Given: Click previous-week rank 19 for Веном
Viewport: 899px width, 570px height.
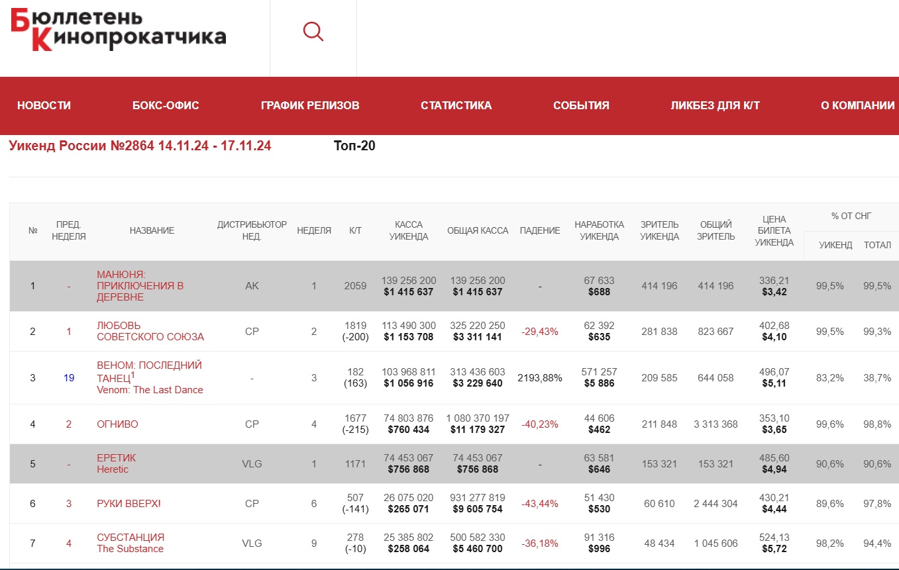Looking at the screenshot, I should tap(69, 378).
